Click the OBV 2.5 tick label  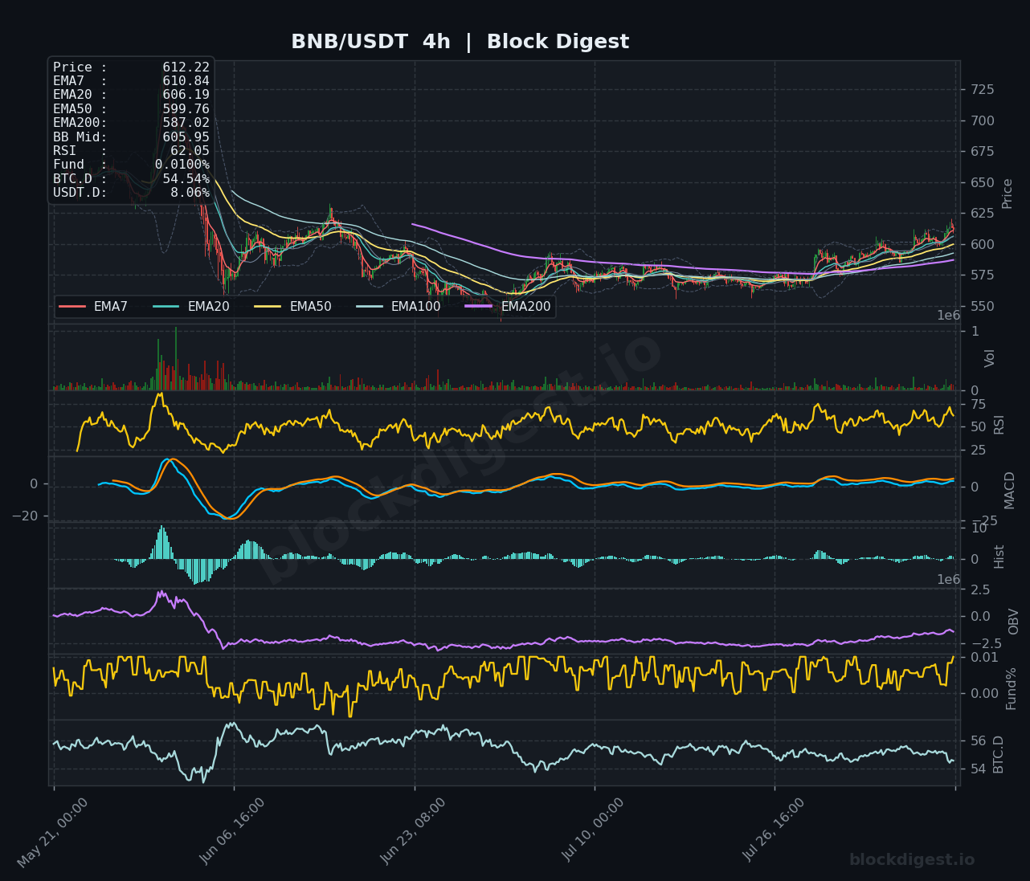pyautogui.click(x=980, y=590)
